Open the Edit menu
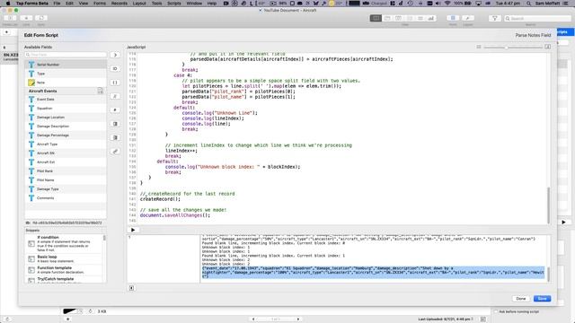575x323 pixels. (x=69, y=4)
